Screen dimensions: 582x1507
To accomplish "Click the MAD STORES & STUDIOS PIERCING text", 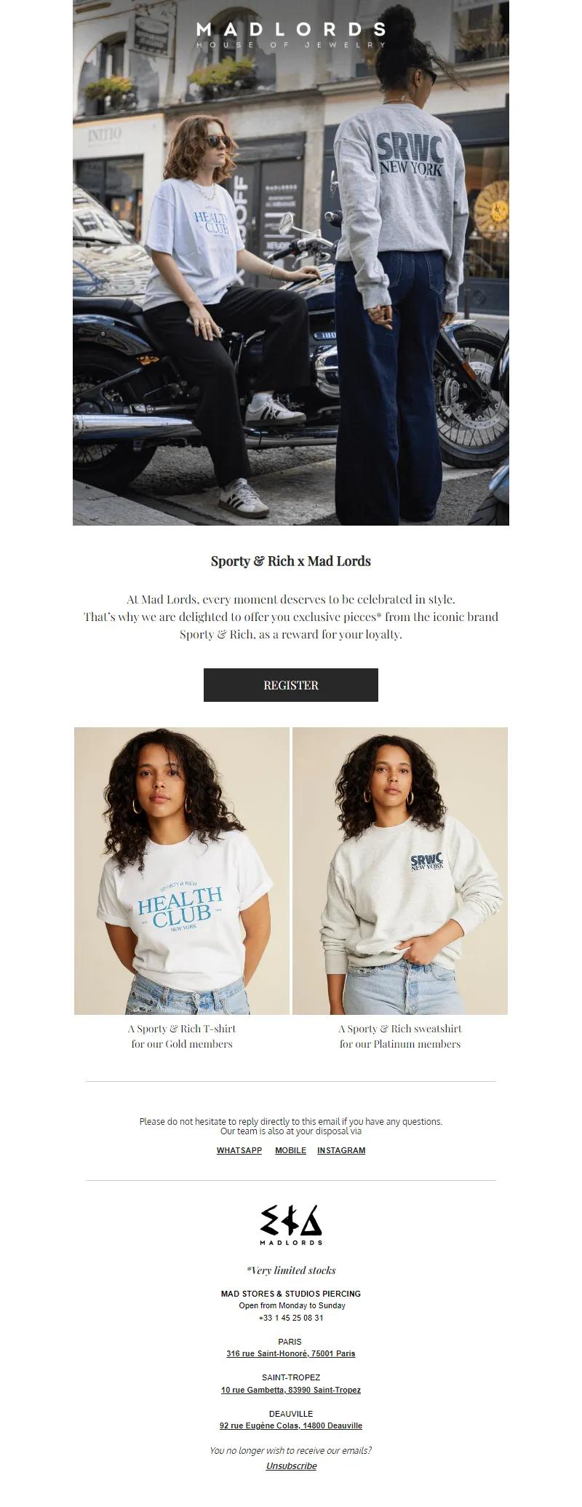I will coord(291,1294).
